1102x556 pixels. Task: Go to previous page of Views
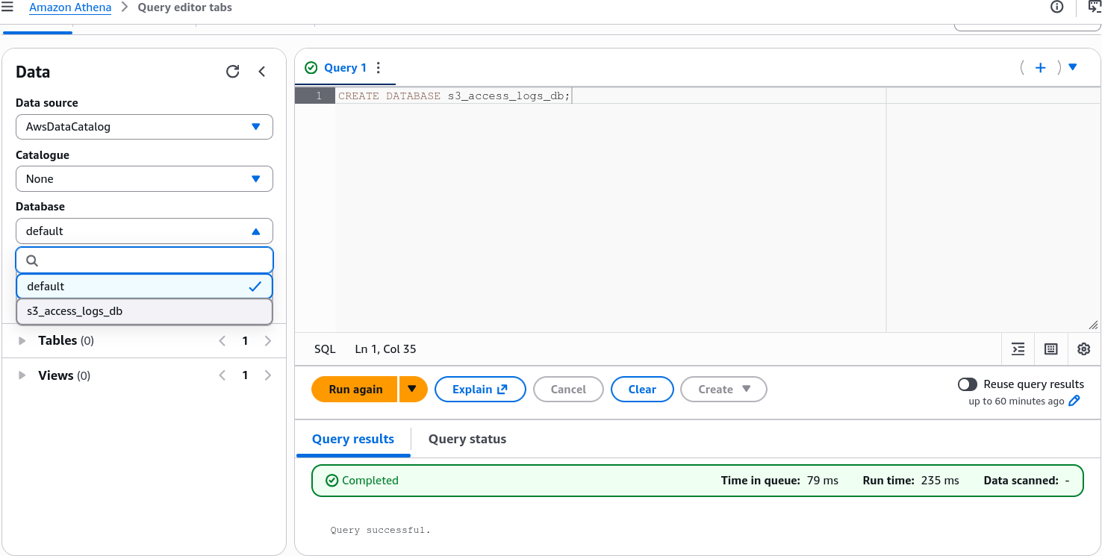pyautogui.click(x=222, y=375)
